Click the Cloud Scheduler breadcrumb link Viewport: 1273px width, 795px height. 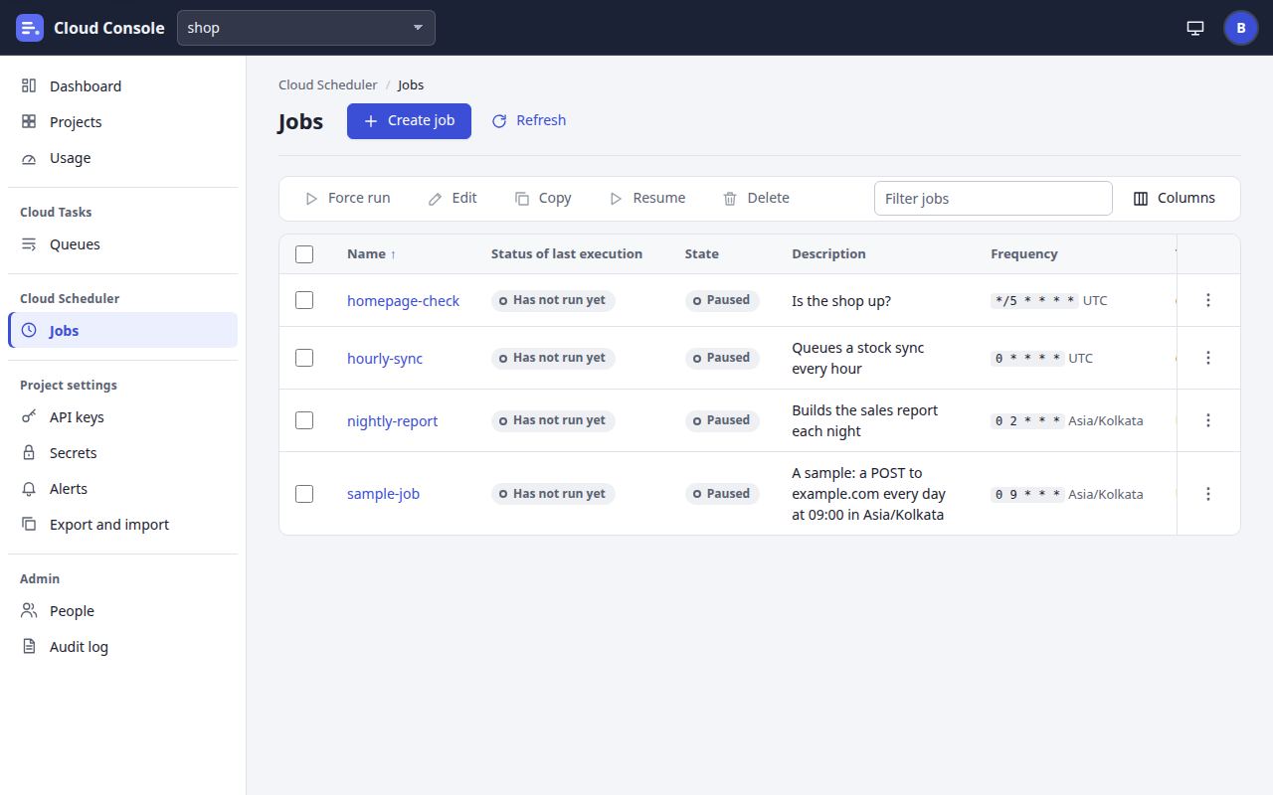(x=327, y=85)
